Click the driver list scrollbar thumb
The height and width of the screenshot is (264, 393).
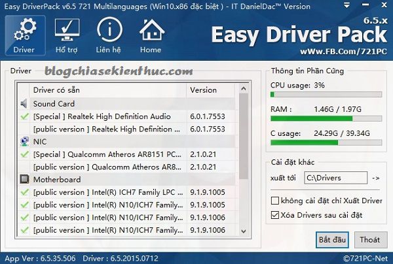click(244, 137)
